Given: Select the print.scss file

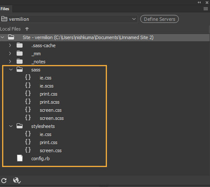Looking at the screenshot, I should pyautogui.click(x=49, y=102).
